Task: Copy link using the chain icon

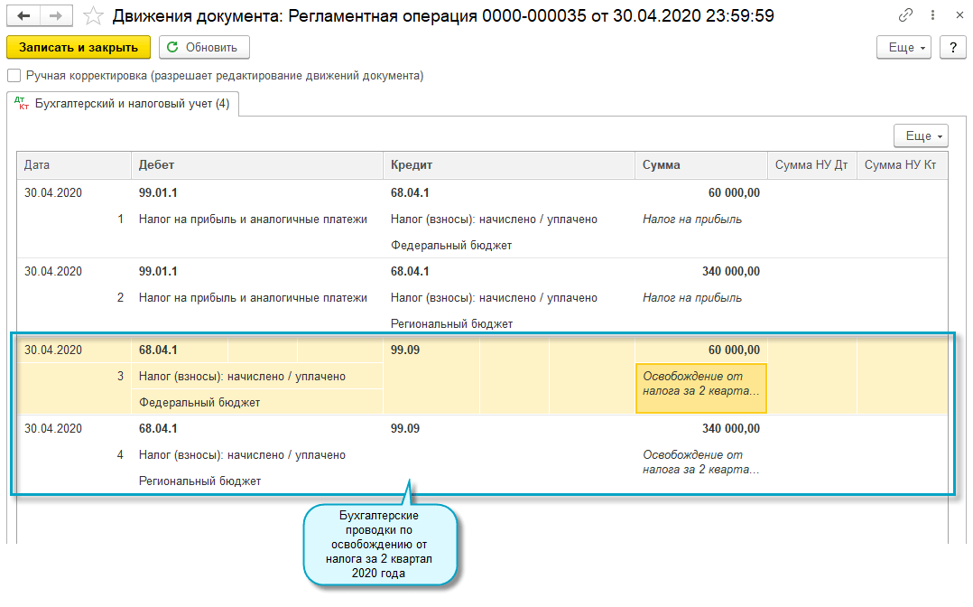Action: point(905,15)
